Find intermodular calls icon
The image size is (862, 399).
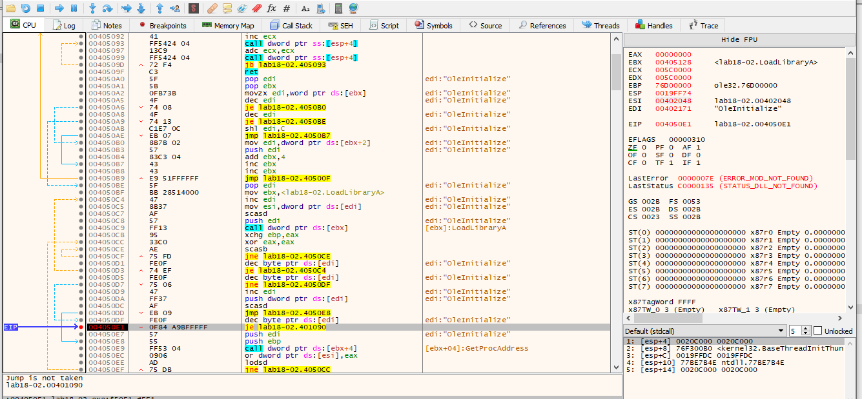[320, 8]
